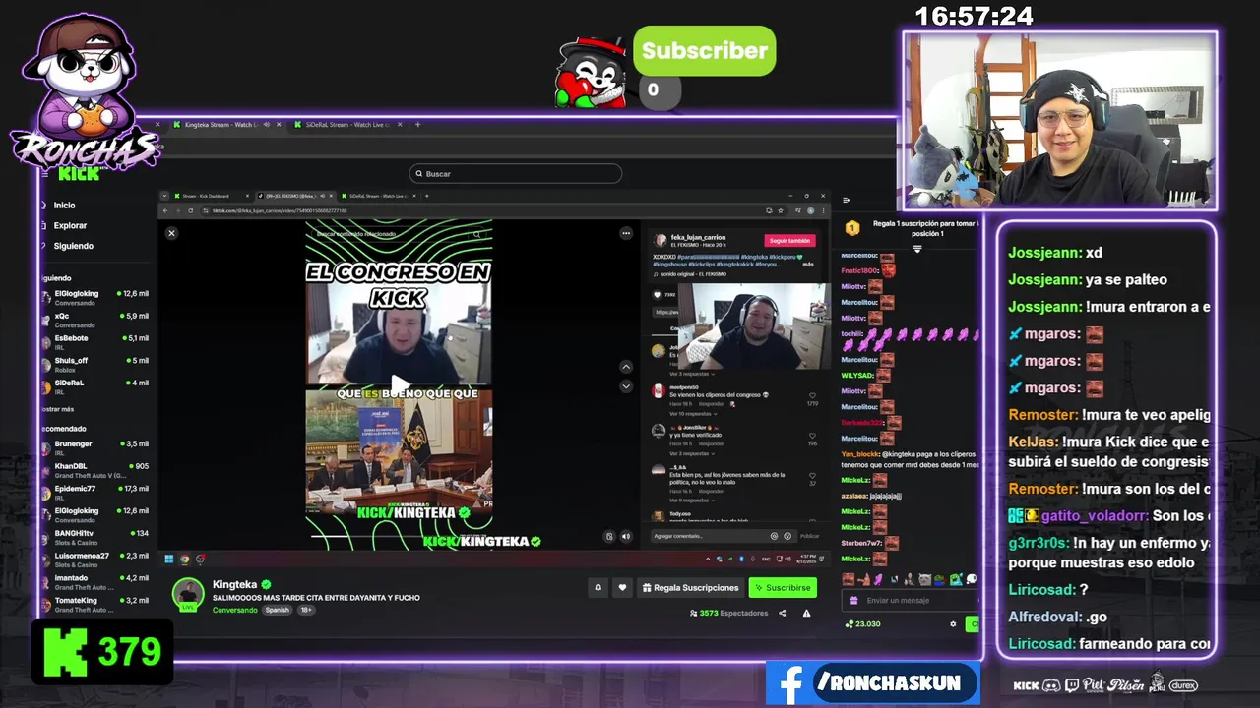The height and width of the screenshot is (708, 1260).
Task: Expand the gift leaderboard chevron in chat
Action: tap(917, 250)
